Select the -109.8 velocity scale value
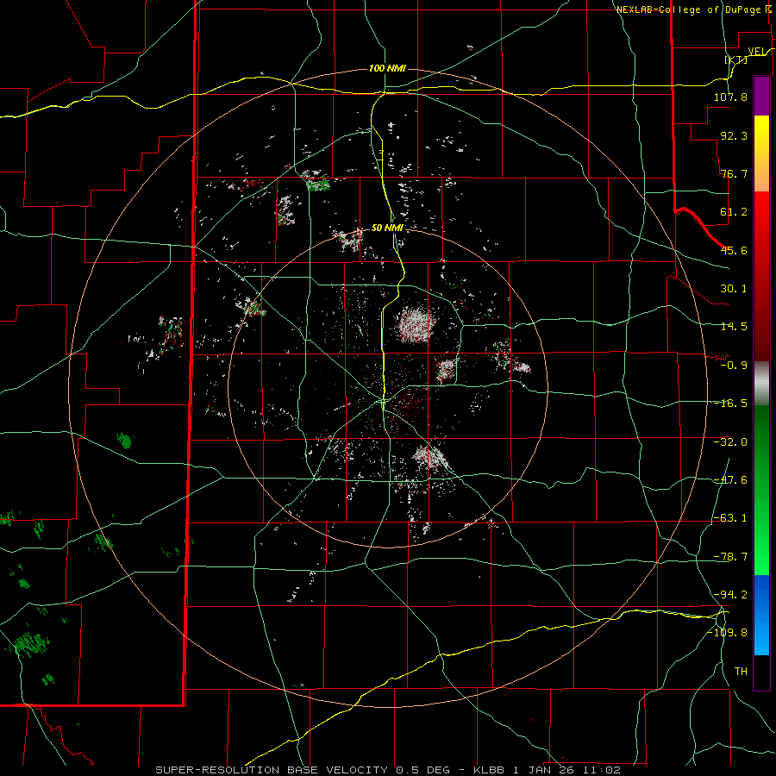776x776 pixels. pyautogui.click(x=727, y=633)
